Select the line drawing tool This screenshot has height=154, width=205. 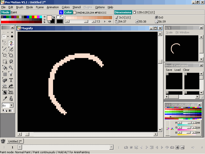(5, 49)
